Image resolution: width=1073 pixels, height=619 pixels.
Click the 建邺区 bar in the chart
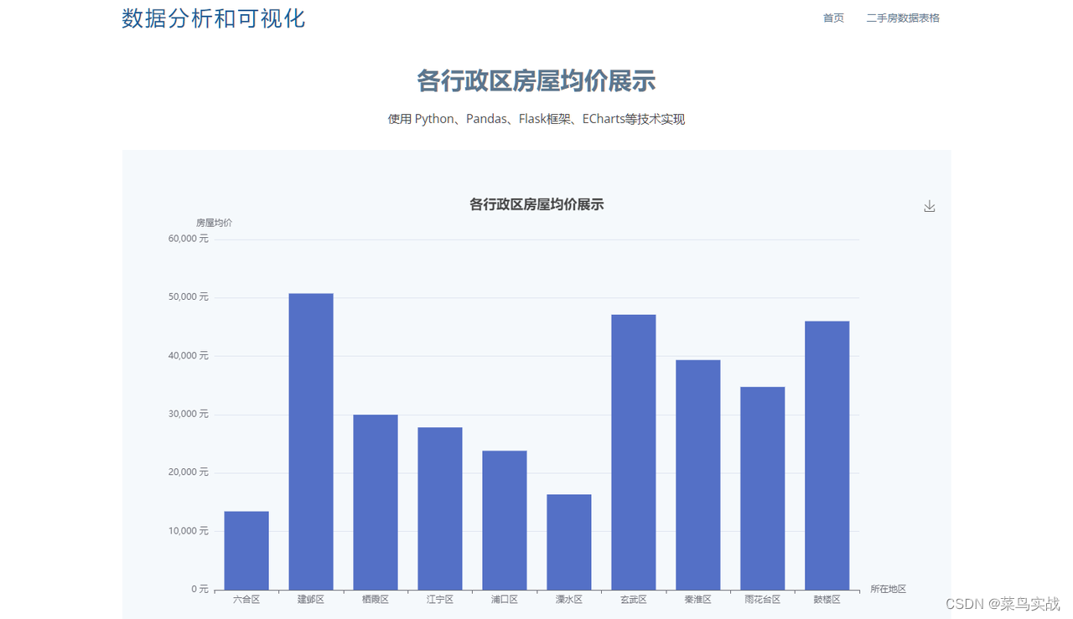click(311, 441)
